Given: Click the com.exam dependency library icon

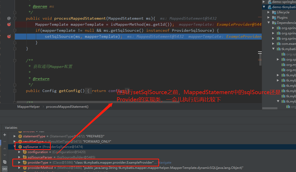Looking at the screenshot, I should [279, 44].
